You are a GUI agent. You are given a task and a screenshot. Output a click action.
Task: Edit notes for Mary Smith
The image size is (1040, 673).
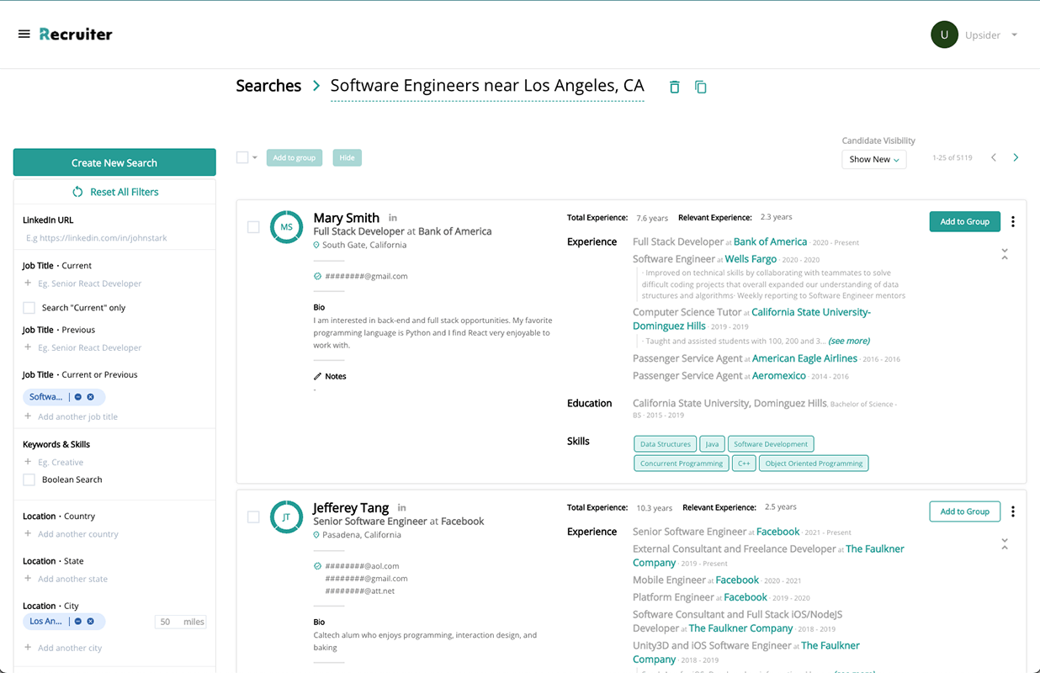coord(330,376)
